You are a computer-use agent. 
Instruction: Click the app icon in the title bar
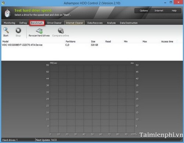click(3, 3)
